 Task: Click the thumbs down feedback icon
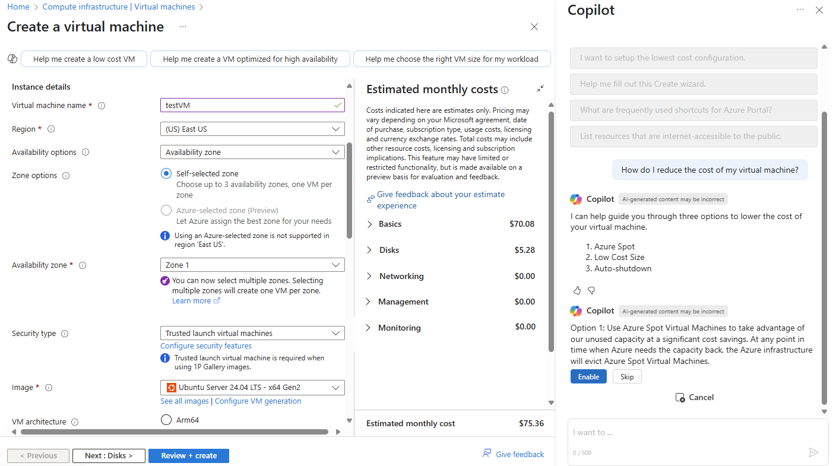[x=591, y=290]
